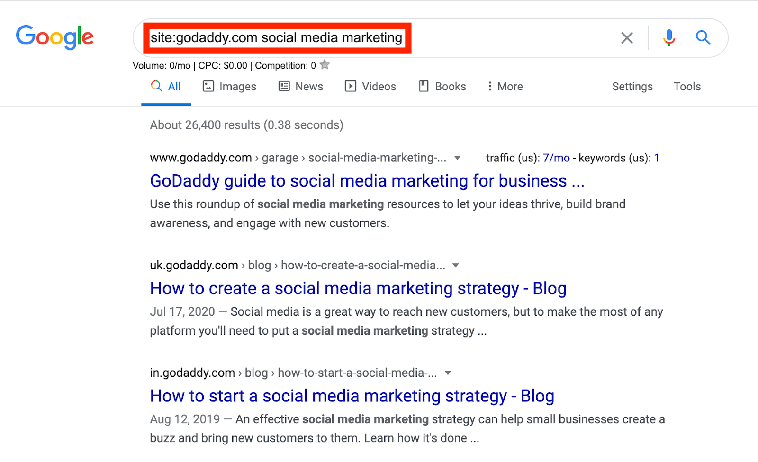
Task: Open Google search Settings
Action: [632, 86]
